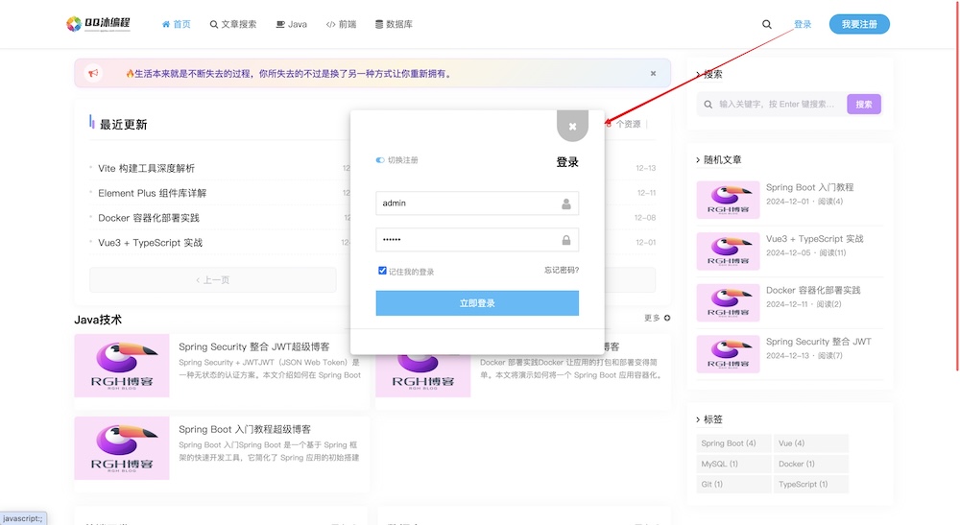960x525 pixels.
Task: Focus the sidebar keyword search input
Action: coord(777,105)
